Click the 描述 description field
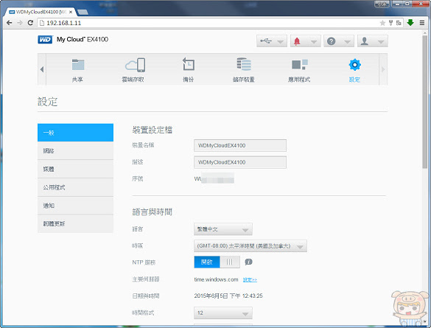This screenshot has height=328, width=431. pos(240,162)
